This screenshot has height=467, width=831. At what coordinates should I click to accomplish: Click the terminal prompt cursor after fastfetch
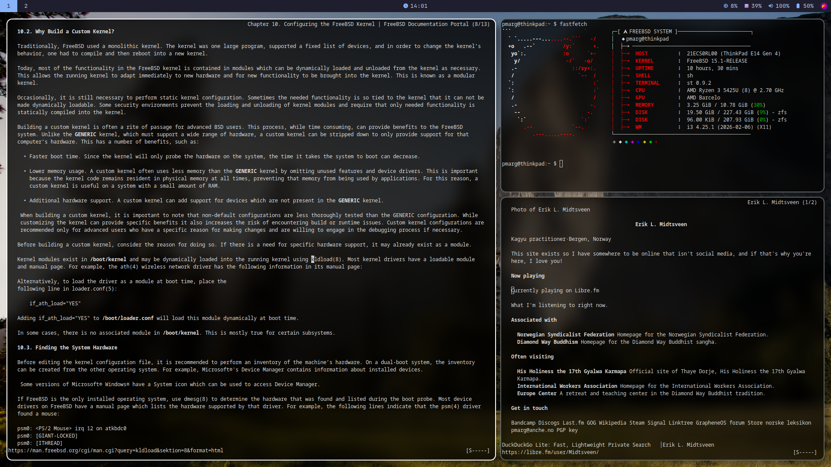click(561, 164)
